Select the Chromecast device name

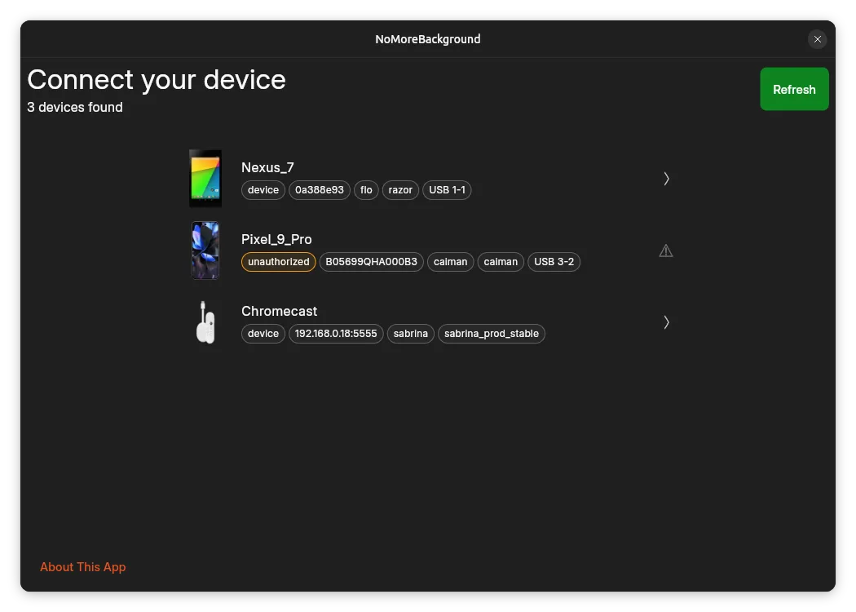tap(279, 311)
